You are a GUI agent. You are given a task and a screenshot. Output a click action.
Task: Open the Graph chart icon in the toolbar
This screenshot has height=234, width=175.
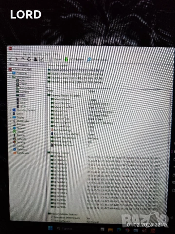pos(42,59)
